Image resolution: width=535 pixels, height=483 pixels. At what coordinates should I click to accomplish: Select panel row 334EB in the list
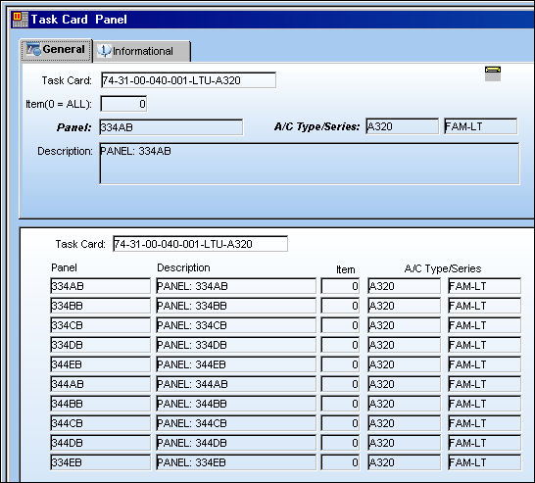pyautogui.click(x=100, y=462)
